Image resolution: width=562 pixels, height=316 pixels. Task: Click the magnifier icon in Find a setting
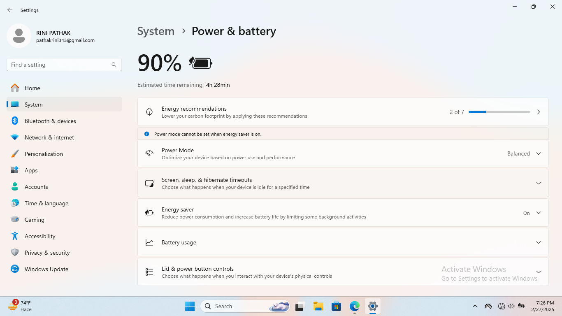tap(114, 65)
